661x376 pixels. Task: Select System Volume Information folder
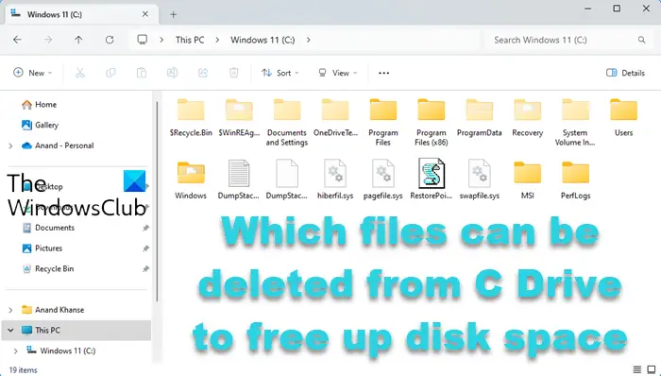pyautogui.click(x=575, y=123)
